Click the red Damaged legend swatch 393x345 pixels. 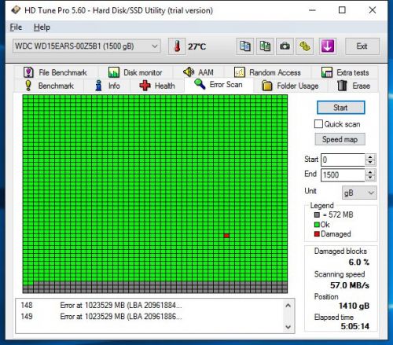click(317, 233)
